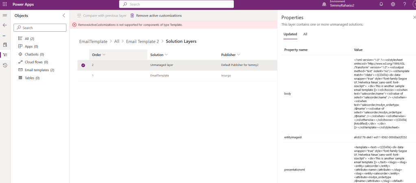The image size is (416, 183).
Task: Go back using the purple arrow
Action: click(x=5, y=25)
